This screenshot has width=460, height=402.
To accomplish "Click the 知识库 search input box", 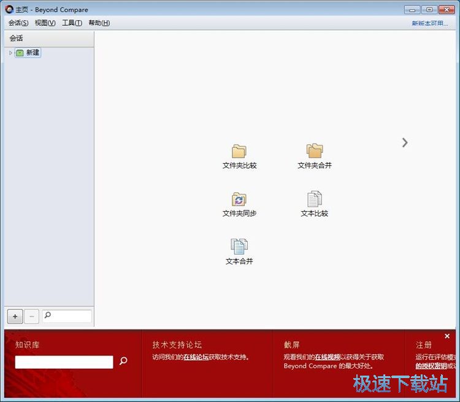I will pyautogui.click(x=64, y=362).
